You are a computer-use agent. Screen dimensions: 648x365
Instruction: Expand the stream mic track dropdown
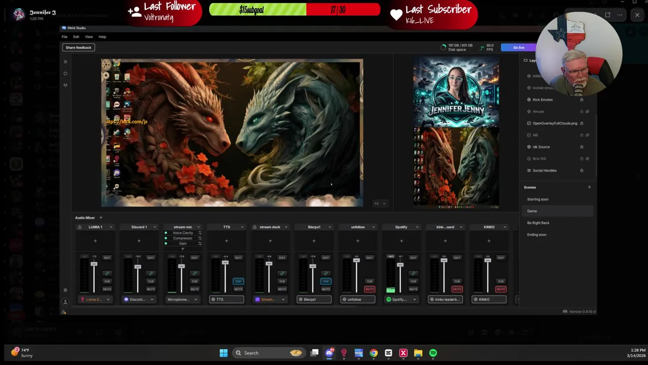[198, 227]
